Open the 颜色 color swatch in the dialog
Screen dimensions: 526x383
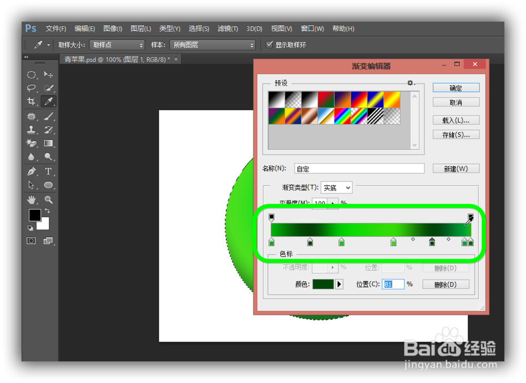click(325, 284)
